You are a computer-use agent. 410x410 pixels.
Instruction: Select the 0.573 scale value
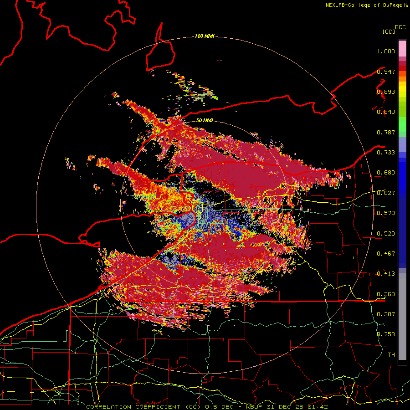coord(386,213)
